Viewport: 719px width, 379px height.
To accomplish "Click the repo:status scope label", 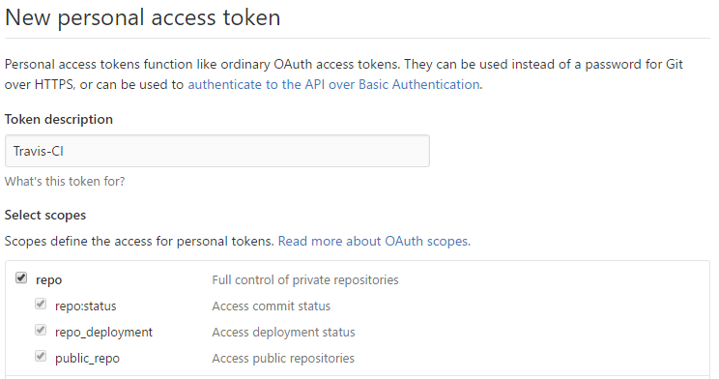I will click(x=86, y=306).
